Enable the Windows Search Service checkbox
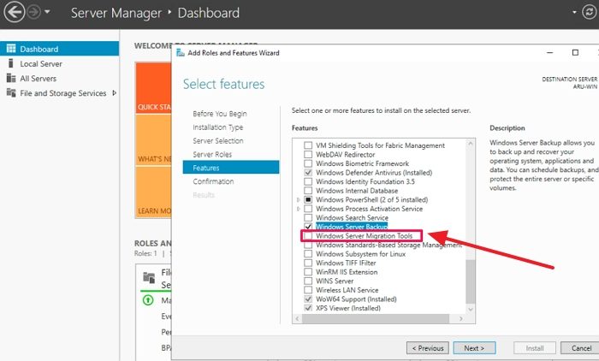 click(x=308, y=217)
